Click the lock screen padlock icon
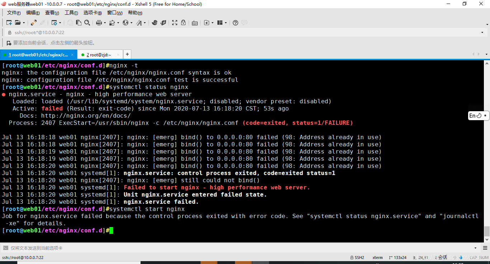This screenshot has width=490, height=264. pyautogui.click(x=183, y=23)
